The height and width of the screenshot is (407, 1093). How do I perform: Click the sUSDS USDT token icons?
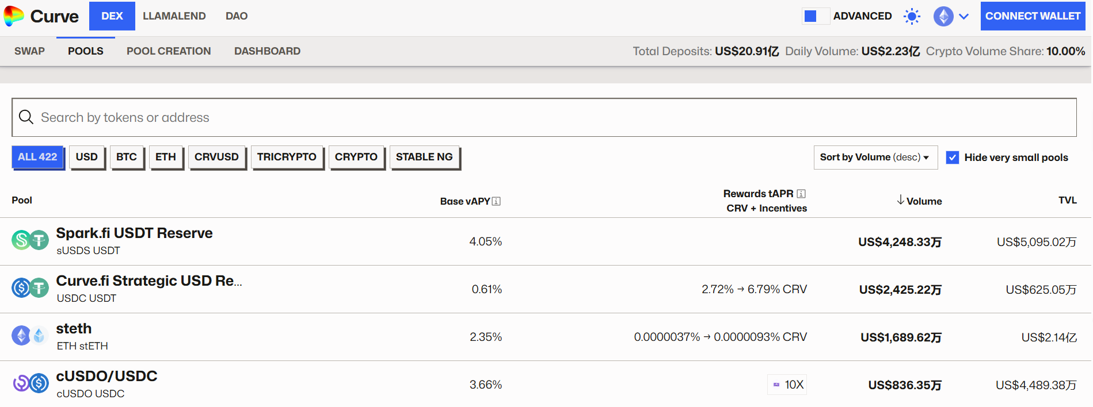coord(30,240)
